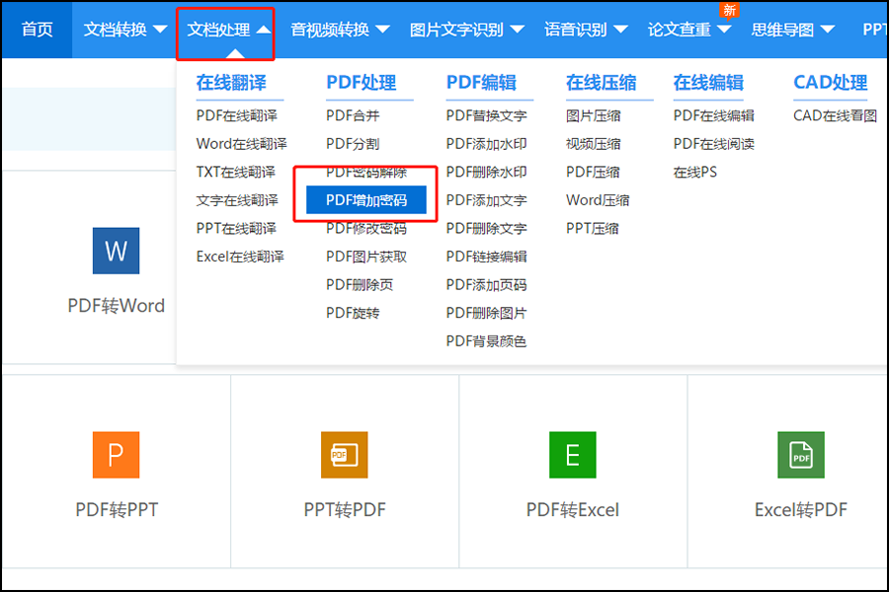The image size is (889, 592).
Task: Open PDF在线阅读
Action: (714, 144)
